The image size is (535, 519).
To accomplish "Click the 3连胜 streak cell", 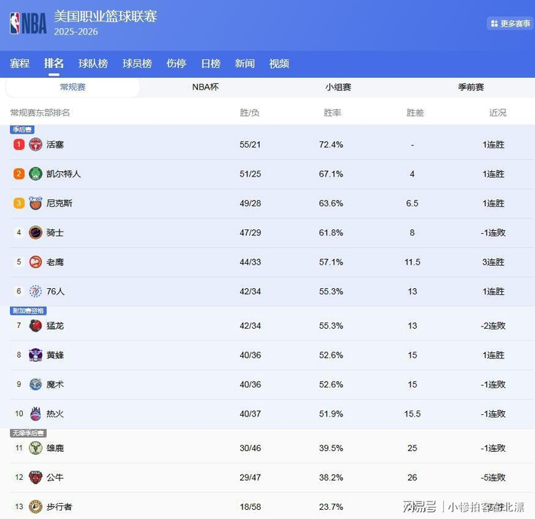I will [x=494, y=262].
